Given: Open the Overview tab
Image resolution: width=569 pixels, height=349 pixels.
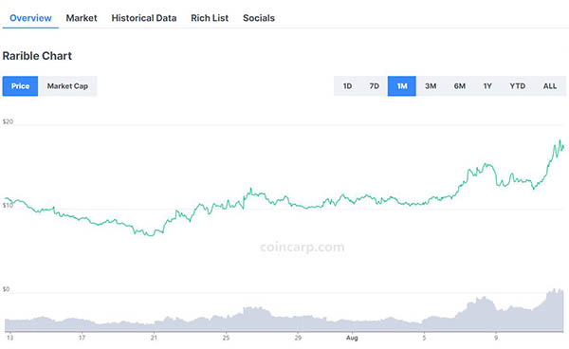Looking at the screenshot, I should click(x=30, y=18).
